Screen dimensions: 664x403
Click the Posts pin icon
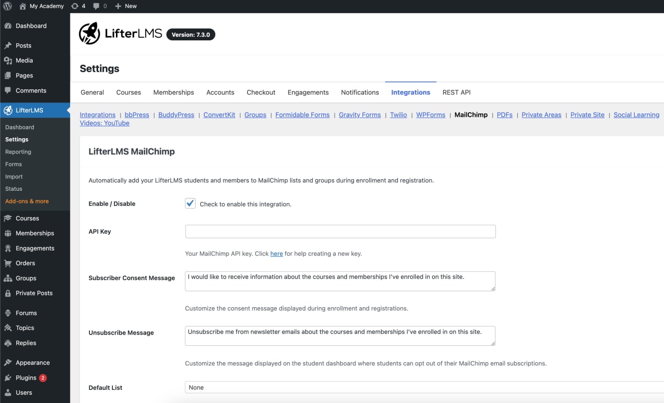[8, 45]
